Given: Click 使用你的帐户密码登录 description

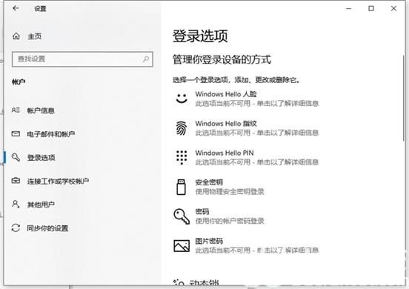Looking at the screenshot, I should pyautogui.click(x=230, y=221).
